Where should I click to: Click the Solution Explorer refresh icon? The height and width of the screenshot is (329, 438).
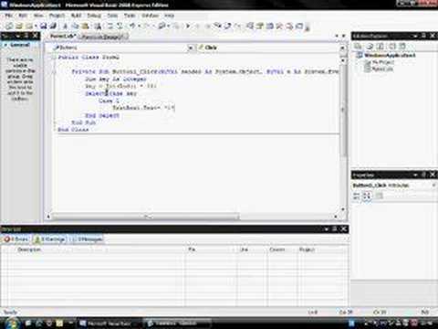[381, 46]
